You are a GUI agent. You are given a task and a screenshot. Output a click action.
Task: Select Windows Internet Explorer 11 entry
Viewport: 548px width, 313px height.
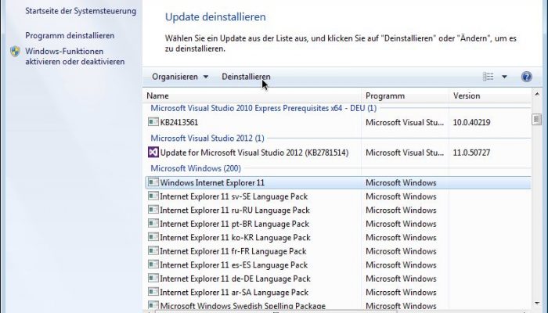337,182
